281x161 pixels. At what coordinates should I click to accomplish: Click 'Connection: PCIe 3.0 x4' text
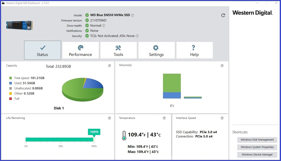point(194,137)
